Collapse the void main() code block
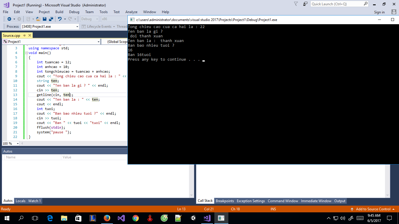The width and height of the screenshot is (399, 224). (x=27, y=53)
